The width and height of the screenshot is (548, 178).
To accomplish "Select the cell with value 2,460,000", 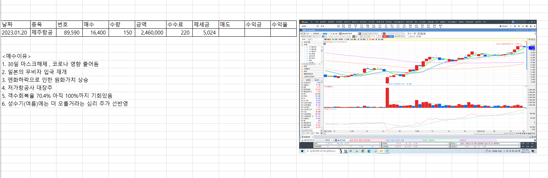I will pos(150,33).
